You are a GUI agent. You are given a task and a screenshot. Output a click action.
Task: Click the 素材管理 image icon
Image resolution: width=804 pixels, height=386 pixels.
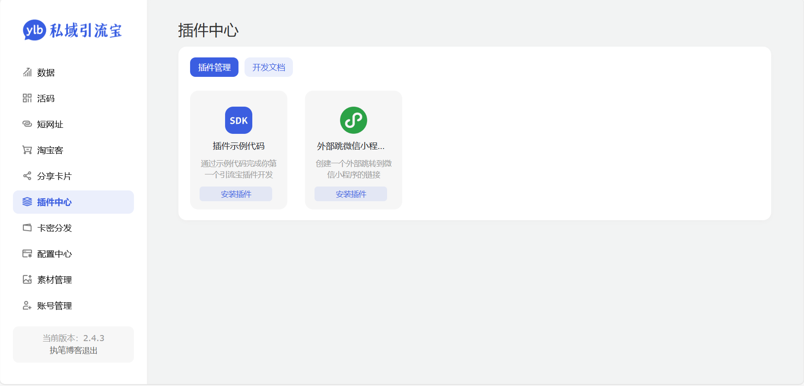pos(27,279)
